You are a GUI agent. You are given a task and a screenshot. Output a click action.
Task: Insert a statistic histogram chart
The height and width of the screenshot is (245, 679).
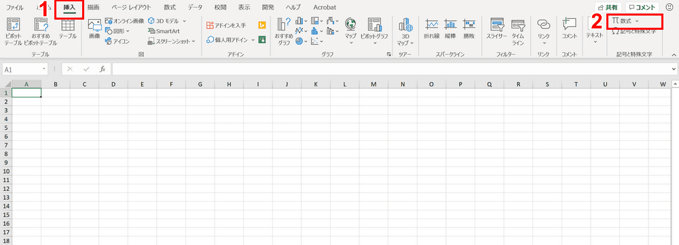point(317,31)
